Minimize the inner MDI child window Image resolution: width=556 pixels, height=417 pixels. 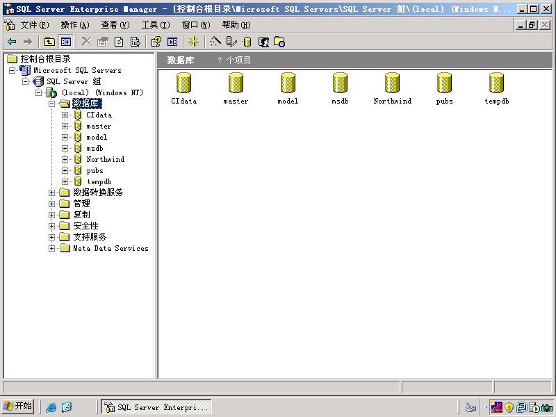[521, 25]
